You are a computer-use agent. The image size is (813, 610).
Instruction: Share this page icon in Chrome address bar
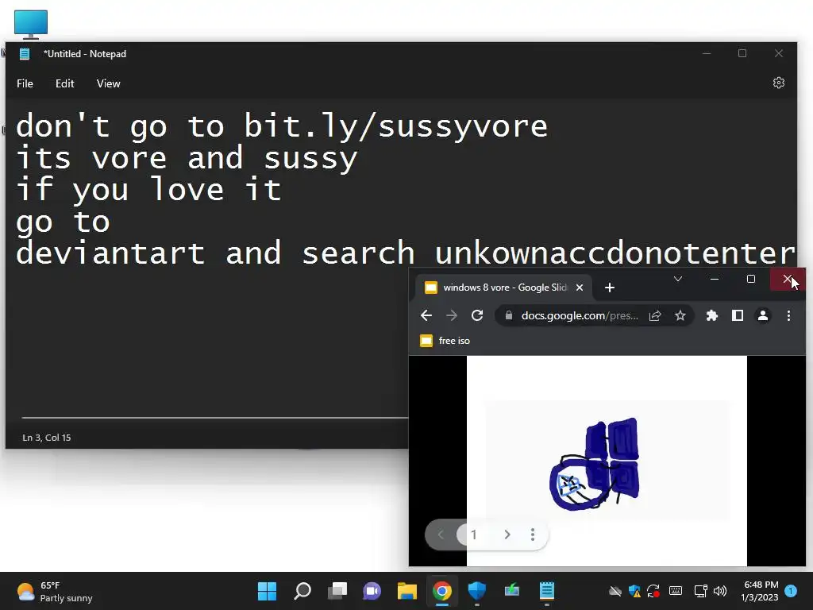coord(655,315)
